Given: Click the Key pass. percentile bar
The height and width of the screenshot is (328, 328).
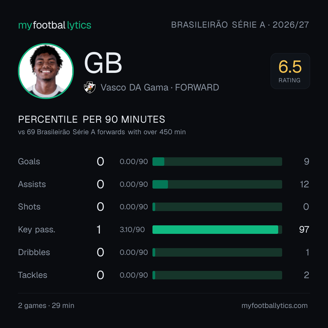Looking at the screenshot, I should coord(217,230).
